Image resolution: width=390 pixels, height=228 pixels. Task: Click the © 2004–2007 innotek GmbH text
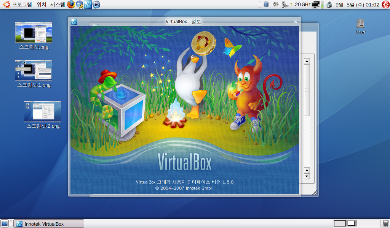[184, 188]
